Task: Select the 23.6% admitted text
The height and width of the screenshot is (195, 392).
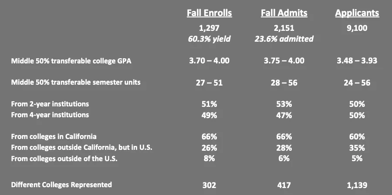Action: 284,39
